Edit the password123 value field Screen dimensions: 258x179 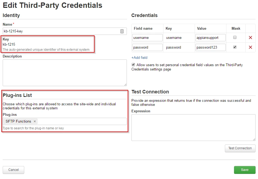pyautogui.click(x=210, y=47)
